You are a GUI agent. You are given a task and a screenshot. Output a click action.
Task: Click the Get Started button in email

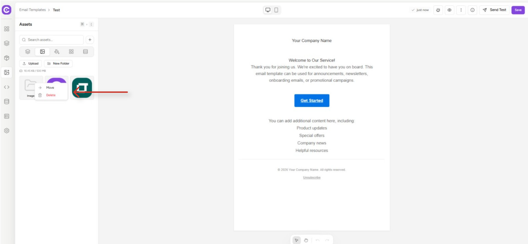click(312, 101)
